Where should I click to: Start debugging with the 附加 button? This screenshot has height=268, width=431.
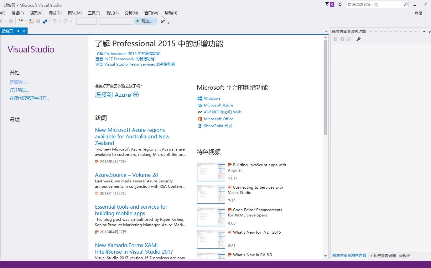point(145,21)
